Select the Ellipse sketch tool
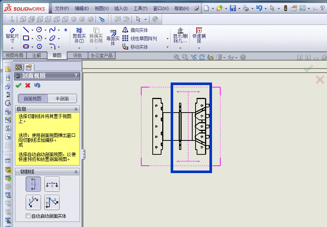Viewport: 327px width, 227px height. (52, 38)
